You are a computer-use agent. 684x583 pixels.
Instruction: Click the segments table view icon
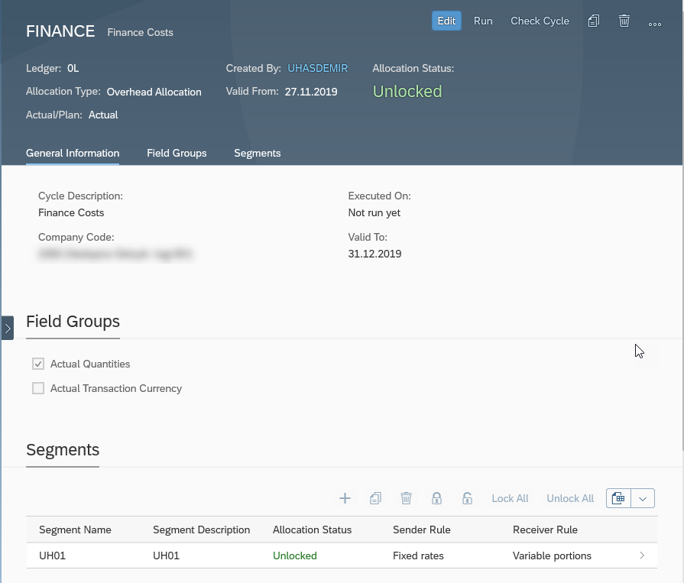tap(618, 498)
